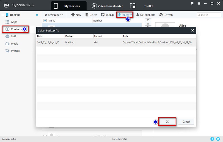Click Delete in the toolbar

point(91,15)
